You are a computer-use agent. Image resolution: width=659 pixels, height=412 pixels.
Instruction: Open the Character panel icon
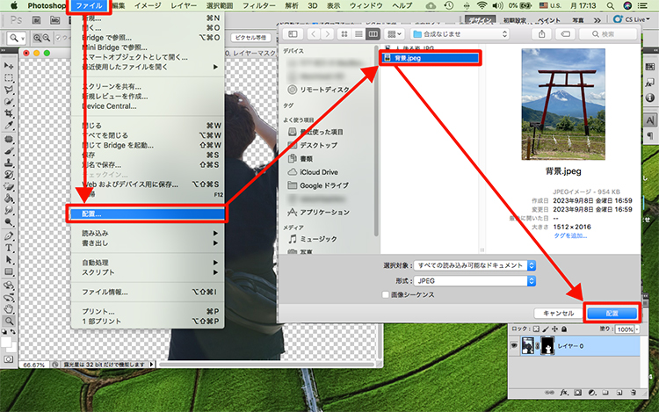[x=649, y=120]
